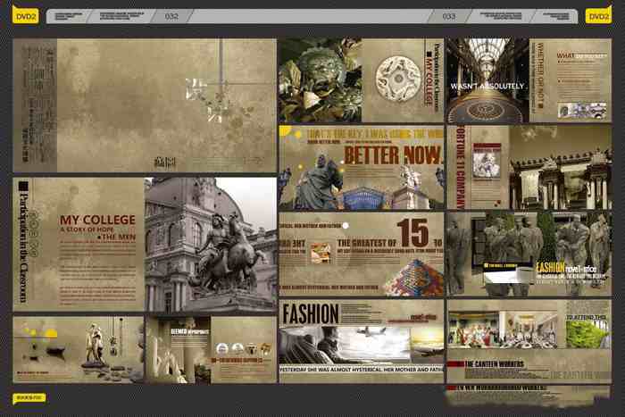
Task: Click the 'DEEMED' caption text
Action: [x=179, y=331]
